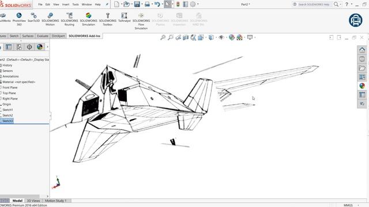Click the Select cursor tool

[168, 4]
